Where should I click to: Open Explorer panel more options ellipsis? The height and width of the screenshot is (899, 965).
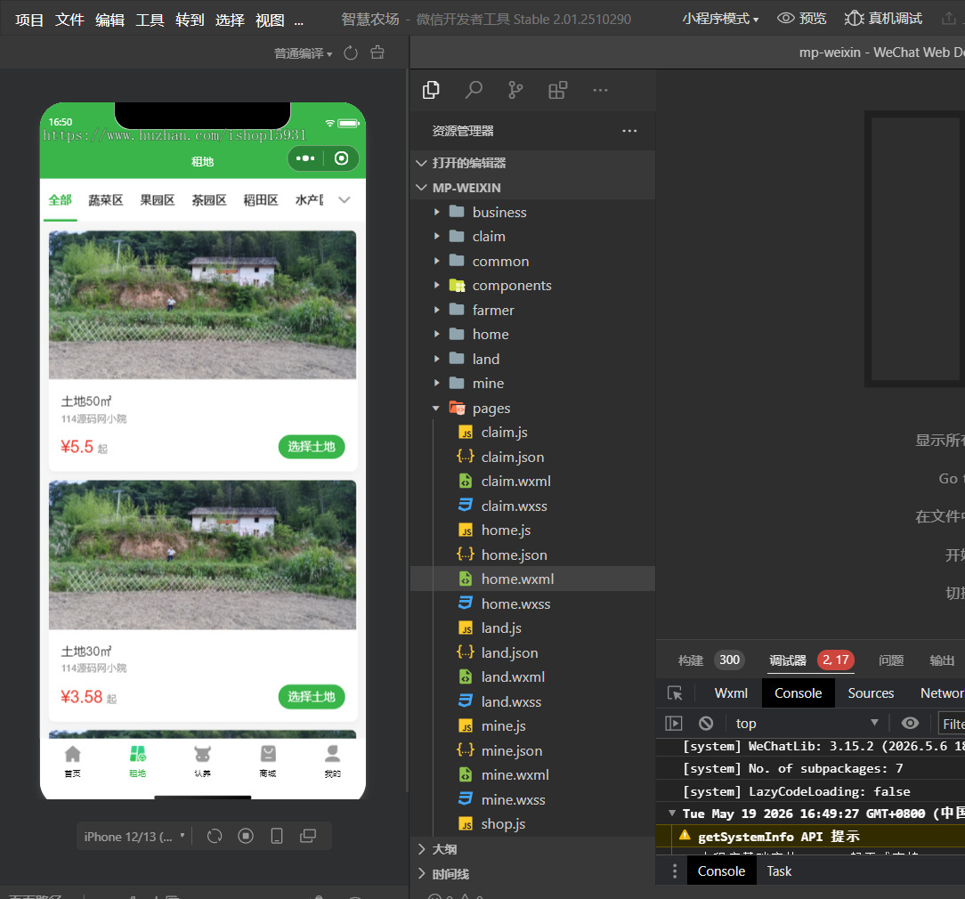629,131
